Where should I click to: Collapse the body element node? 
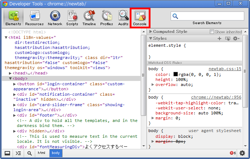pos(10,78)
